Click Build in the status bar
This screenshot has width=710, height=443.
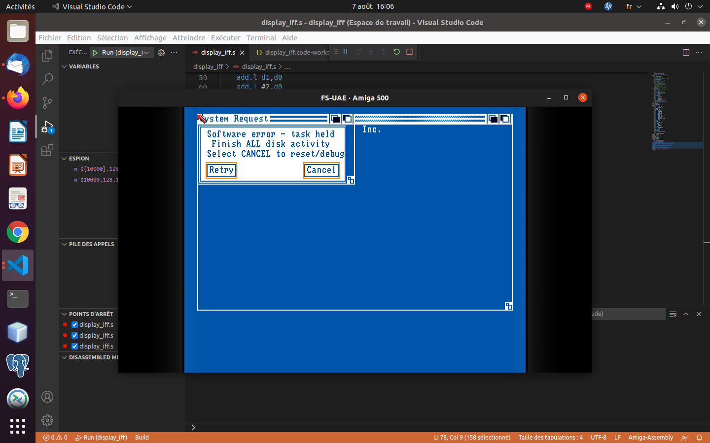[142, 437]
